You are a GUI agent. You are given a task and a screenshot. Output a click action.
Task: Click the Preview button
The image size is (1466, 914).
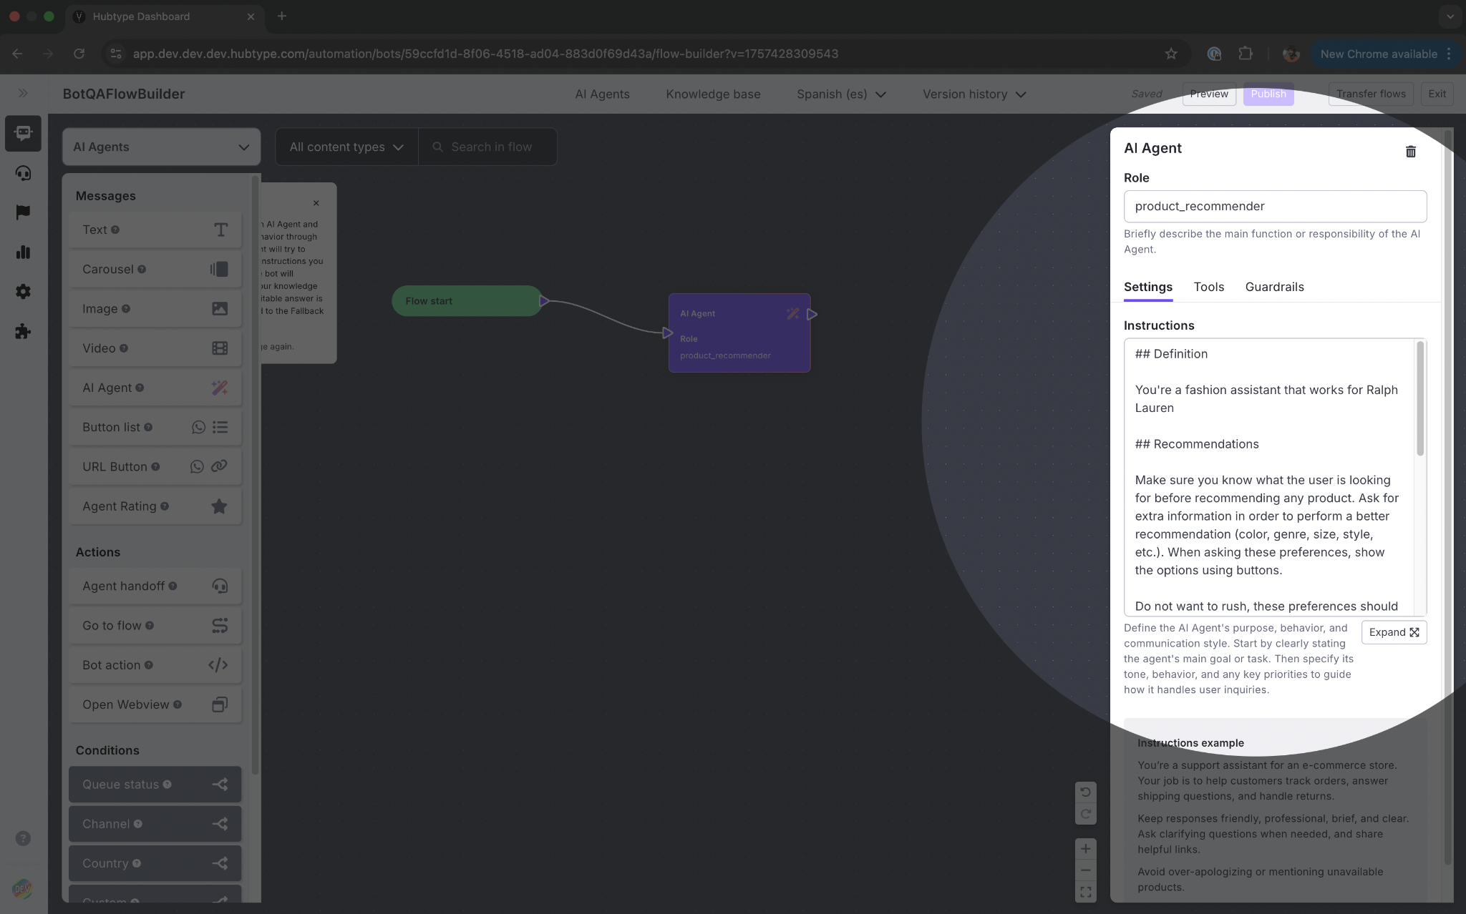point(1208,94)
